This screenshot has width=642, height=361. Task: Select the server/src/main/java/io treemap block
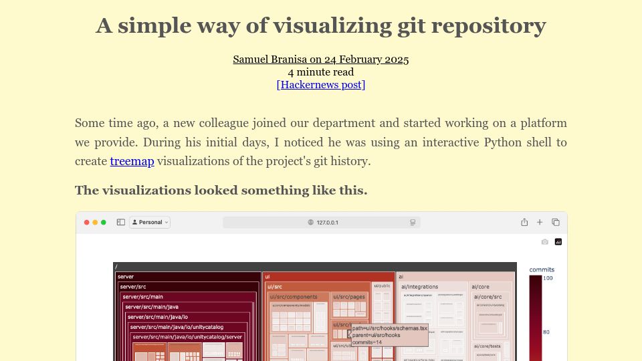[x=188, y=317]
